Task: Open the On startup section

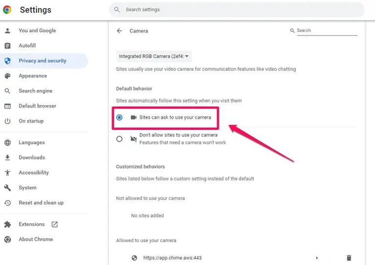Action: tap(31, 121)
